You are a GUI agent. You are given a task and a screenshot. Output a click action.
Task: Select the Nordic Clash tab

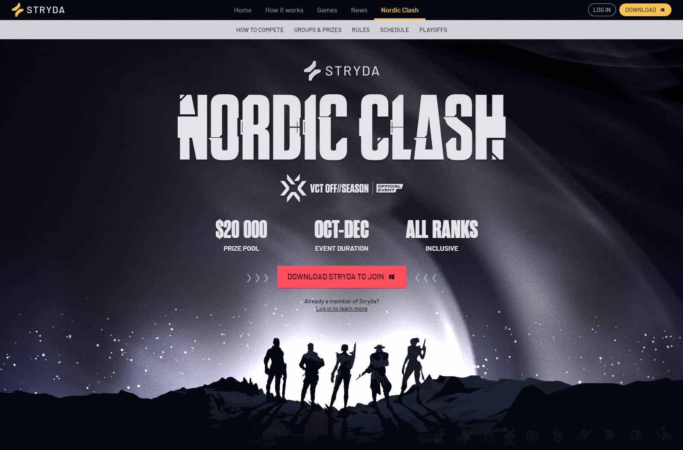(400, 10)
